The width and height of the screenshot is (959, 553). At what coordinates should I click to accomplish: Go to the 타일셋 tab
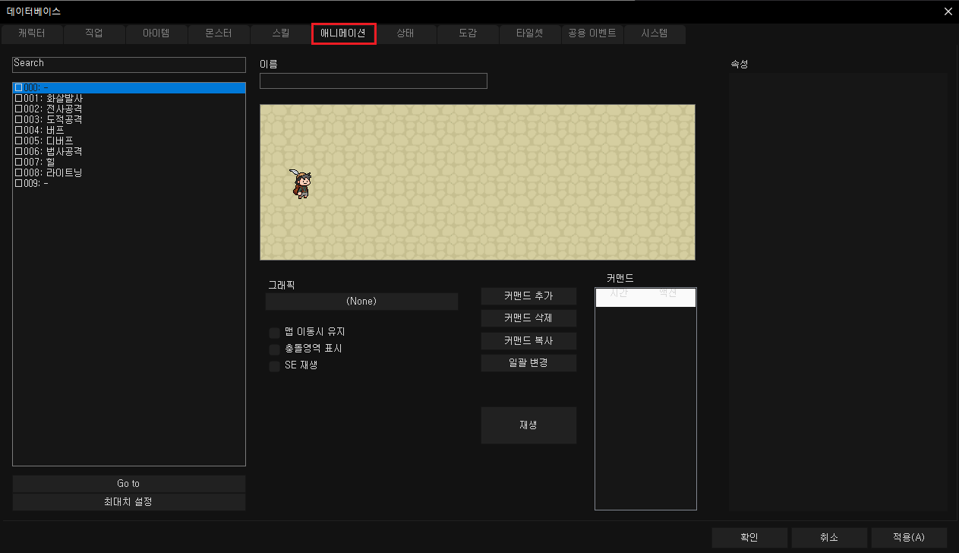530,33
